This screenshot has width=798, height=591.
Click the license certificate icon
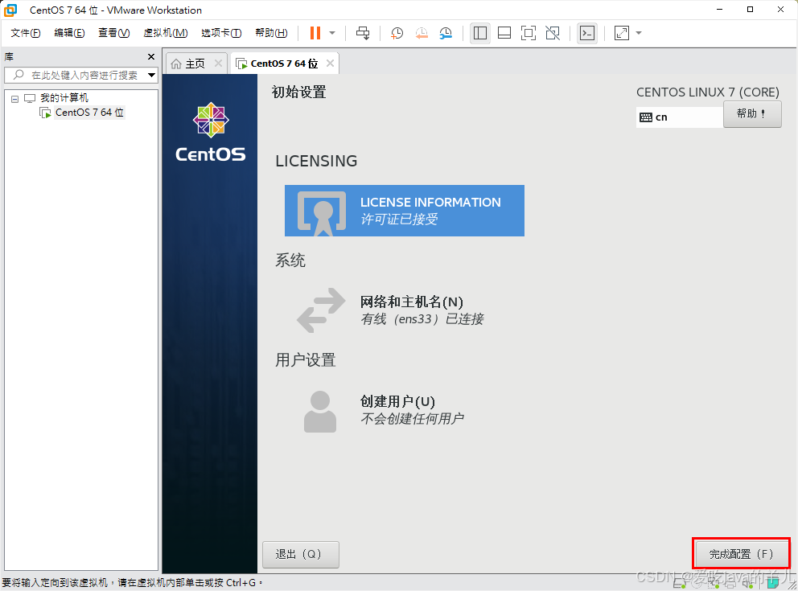point(322,213)
